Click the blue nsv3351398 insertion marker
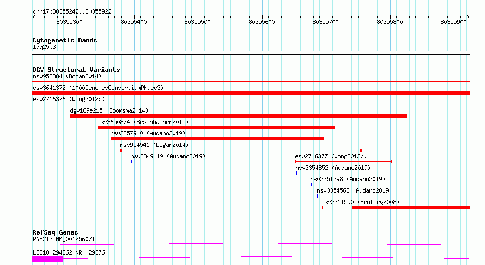Screen dimensions: 485x265 pyautogui.click(x=311, y=184)
